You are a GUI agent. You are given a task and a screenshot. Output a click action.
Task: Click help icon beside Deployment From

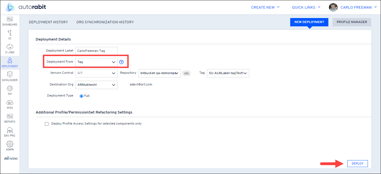(121, 62)
